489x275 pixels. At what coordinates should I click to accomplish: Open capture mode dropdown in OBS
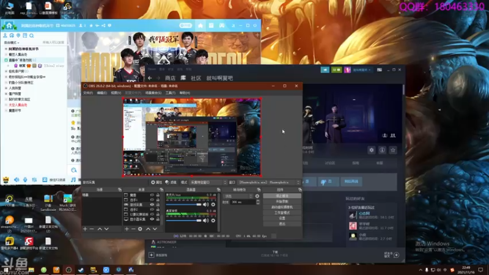pos(208,182)
